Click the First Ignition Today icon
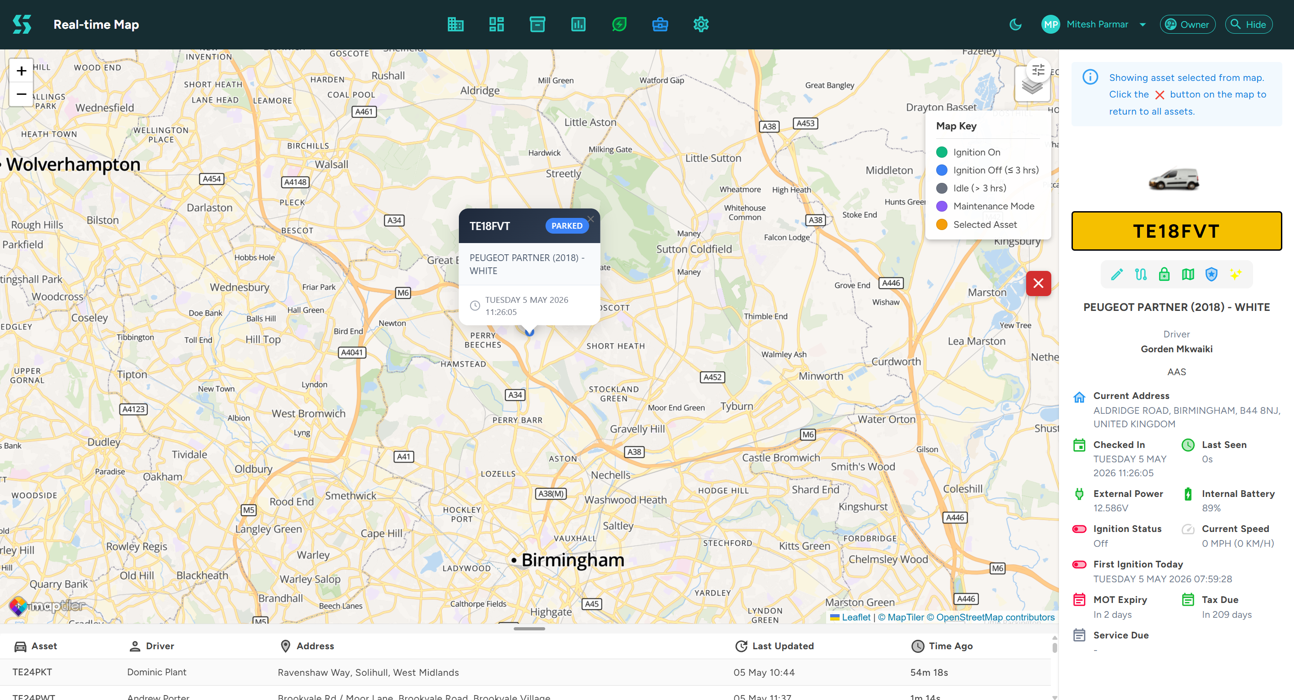The width and height of the screenshot is (1294, 700). tap(1079, 564)
